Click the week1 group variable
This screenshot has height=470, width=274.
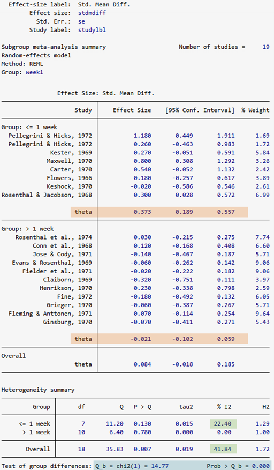click(x=34, y=72)
